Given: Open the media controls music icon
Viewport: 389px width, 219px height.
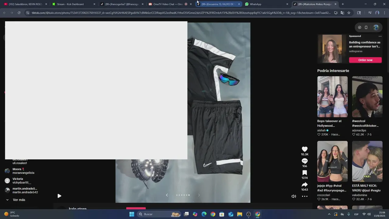Looking at the screenshot, I should point(370,13).
